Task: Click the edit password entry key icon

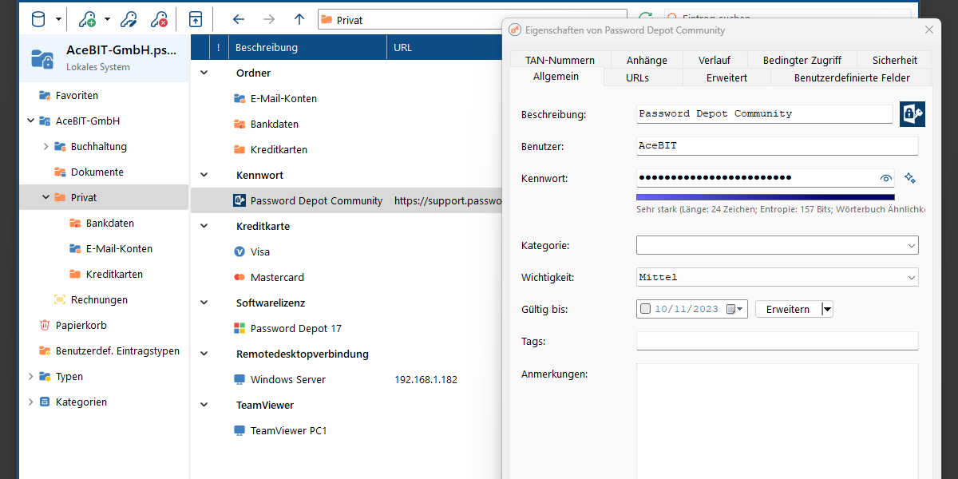Action: [x=128, y=18]
